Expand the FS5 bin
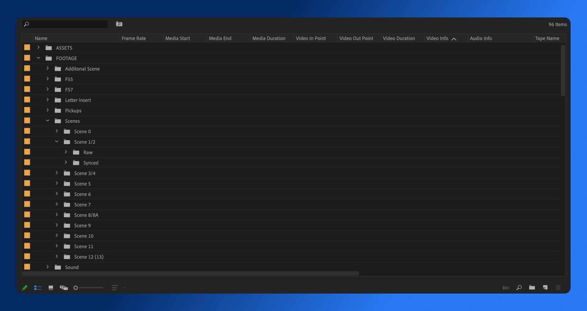587x311 pixels. pos(48,79)
